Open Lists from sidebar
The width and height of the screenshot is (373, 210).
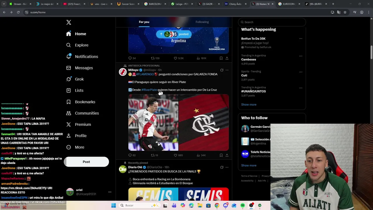(75, 90)
